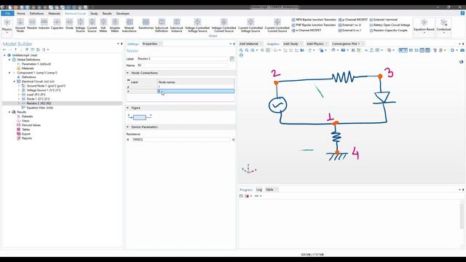Open the Add Physics tab

tap(315, 44)
